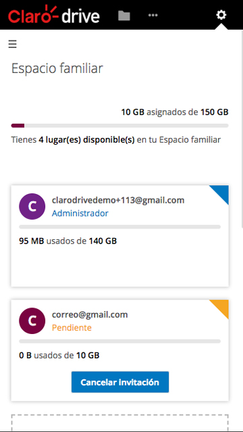Open the Administrador role label
Viewport: 243px width, 432px height.
pos(80,213)
